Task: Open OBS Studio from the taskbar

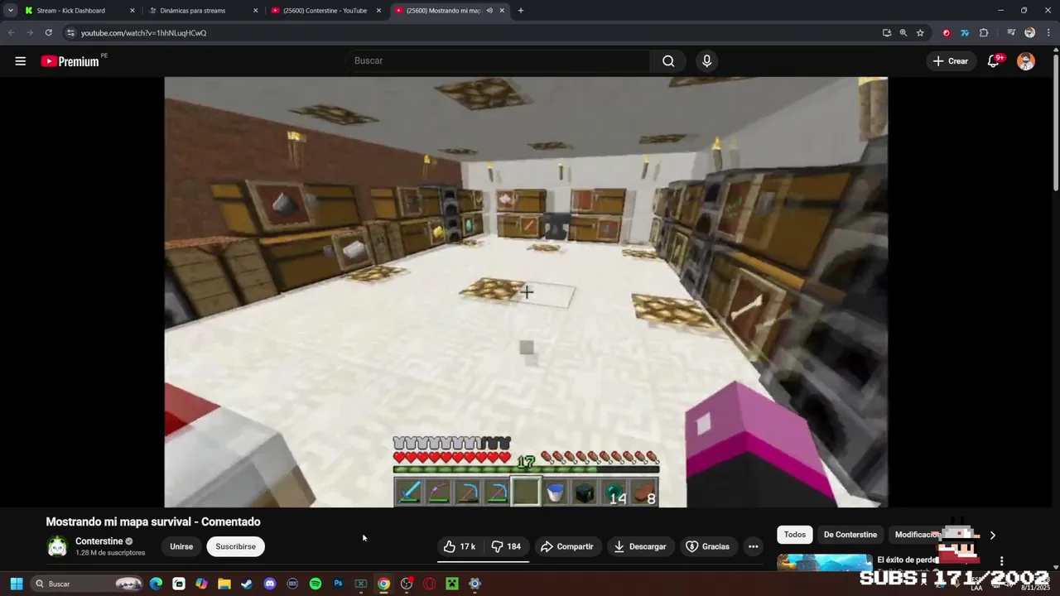Action: click(407, 584)
